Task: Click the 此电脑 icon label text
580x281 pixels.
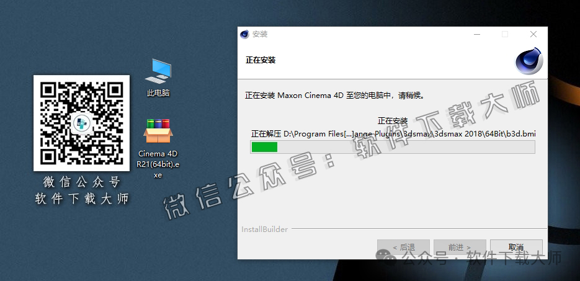Action: click(158, 93)
